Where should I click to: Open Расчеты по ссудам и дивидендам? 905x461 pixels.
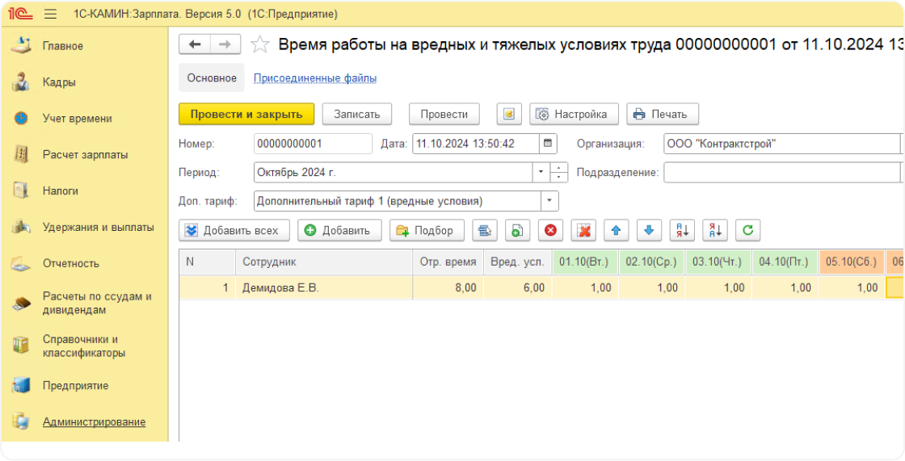pos(97,303)
